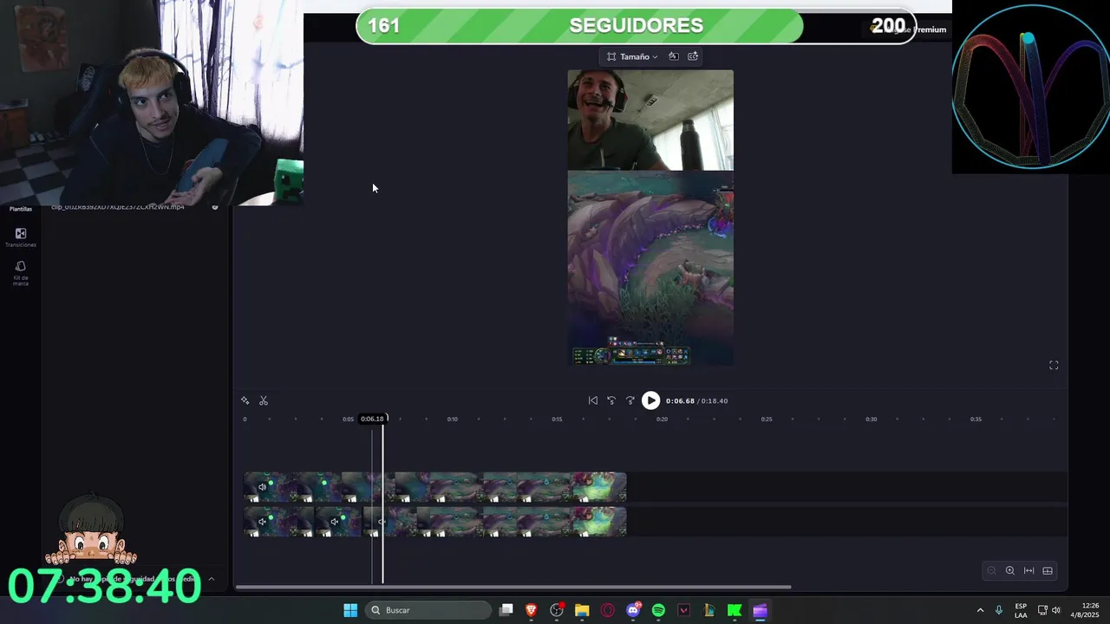Image resolution: width=1110 pixels, height=624 pixels.
Task: Click the magic auto-compose wand icon
Action: tap(245, 400)
